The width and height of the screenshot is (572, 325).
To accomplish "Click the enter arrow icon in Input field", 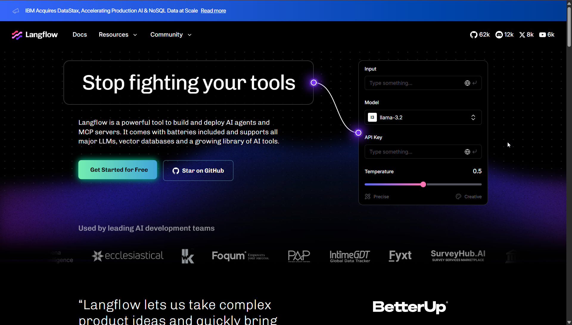I will pyautogui.click(x=475, y=83).
